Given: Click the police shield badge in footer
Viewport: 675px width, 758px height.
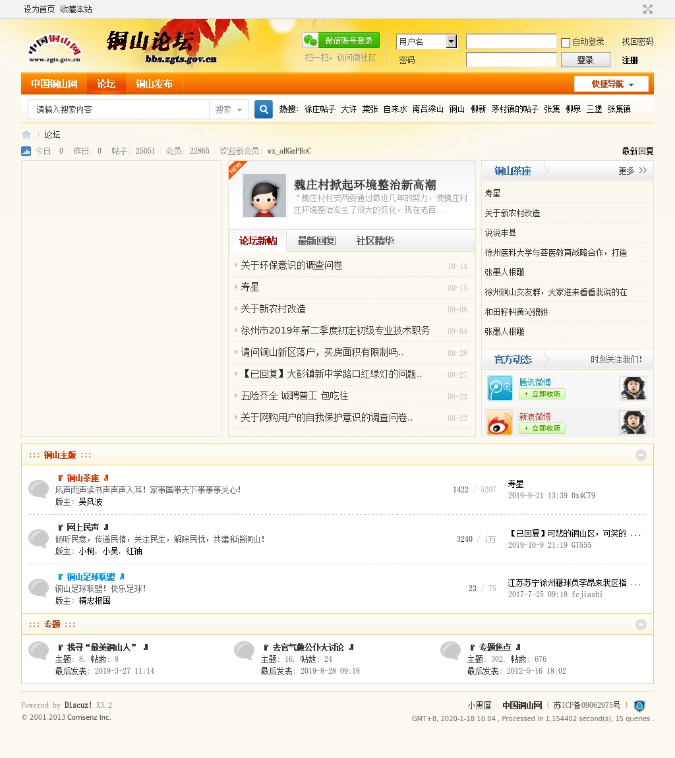Looking at the screenshot, I should [x=639, y=706].
